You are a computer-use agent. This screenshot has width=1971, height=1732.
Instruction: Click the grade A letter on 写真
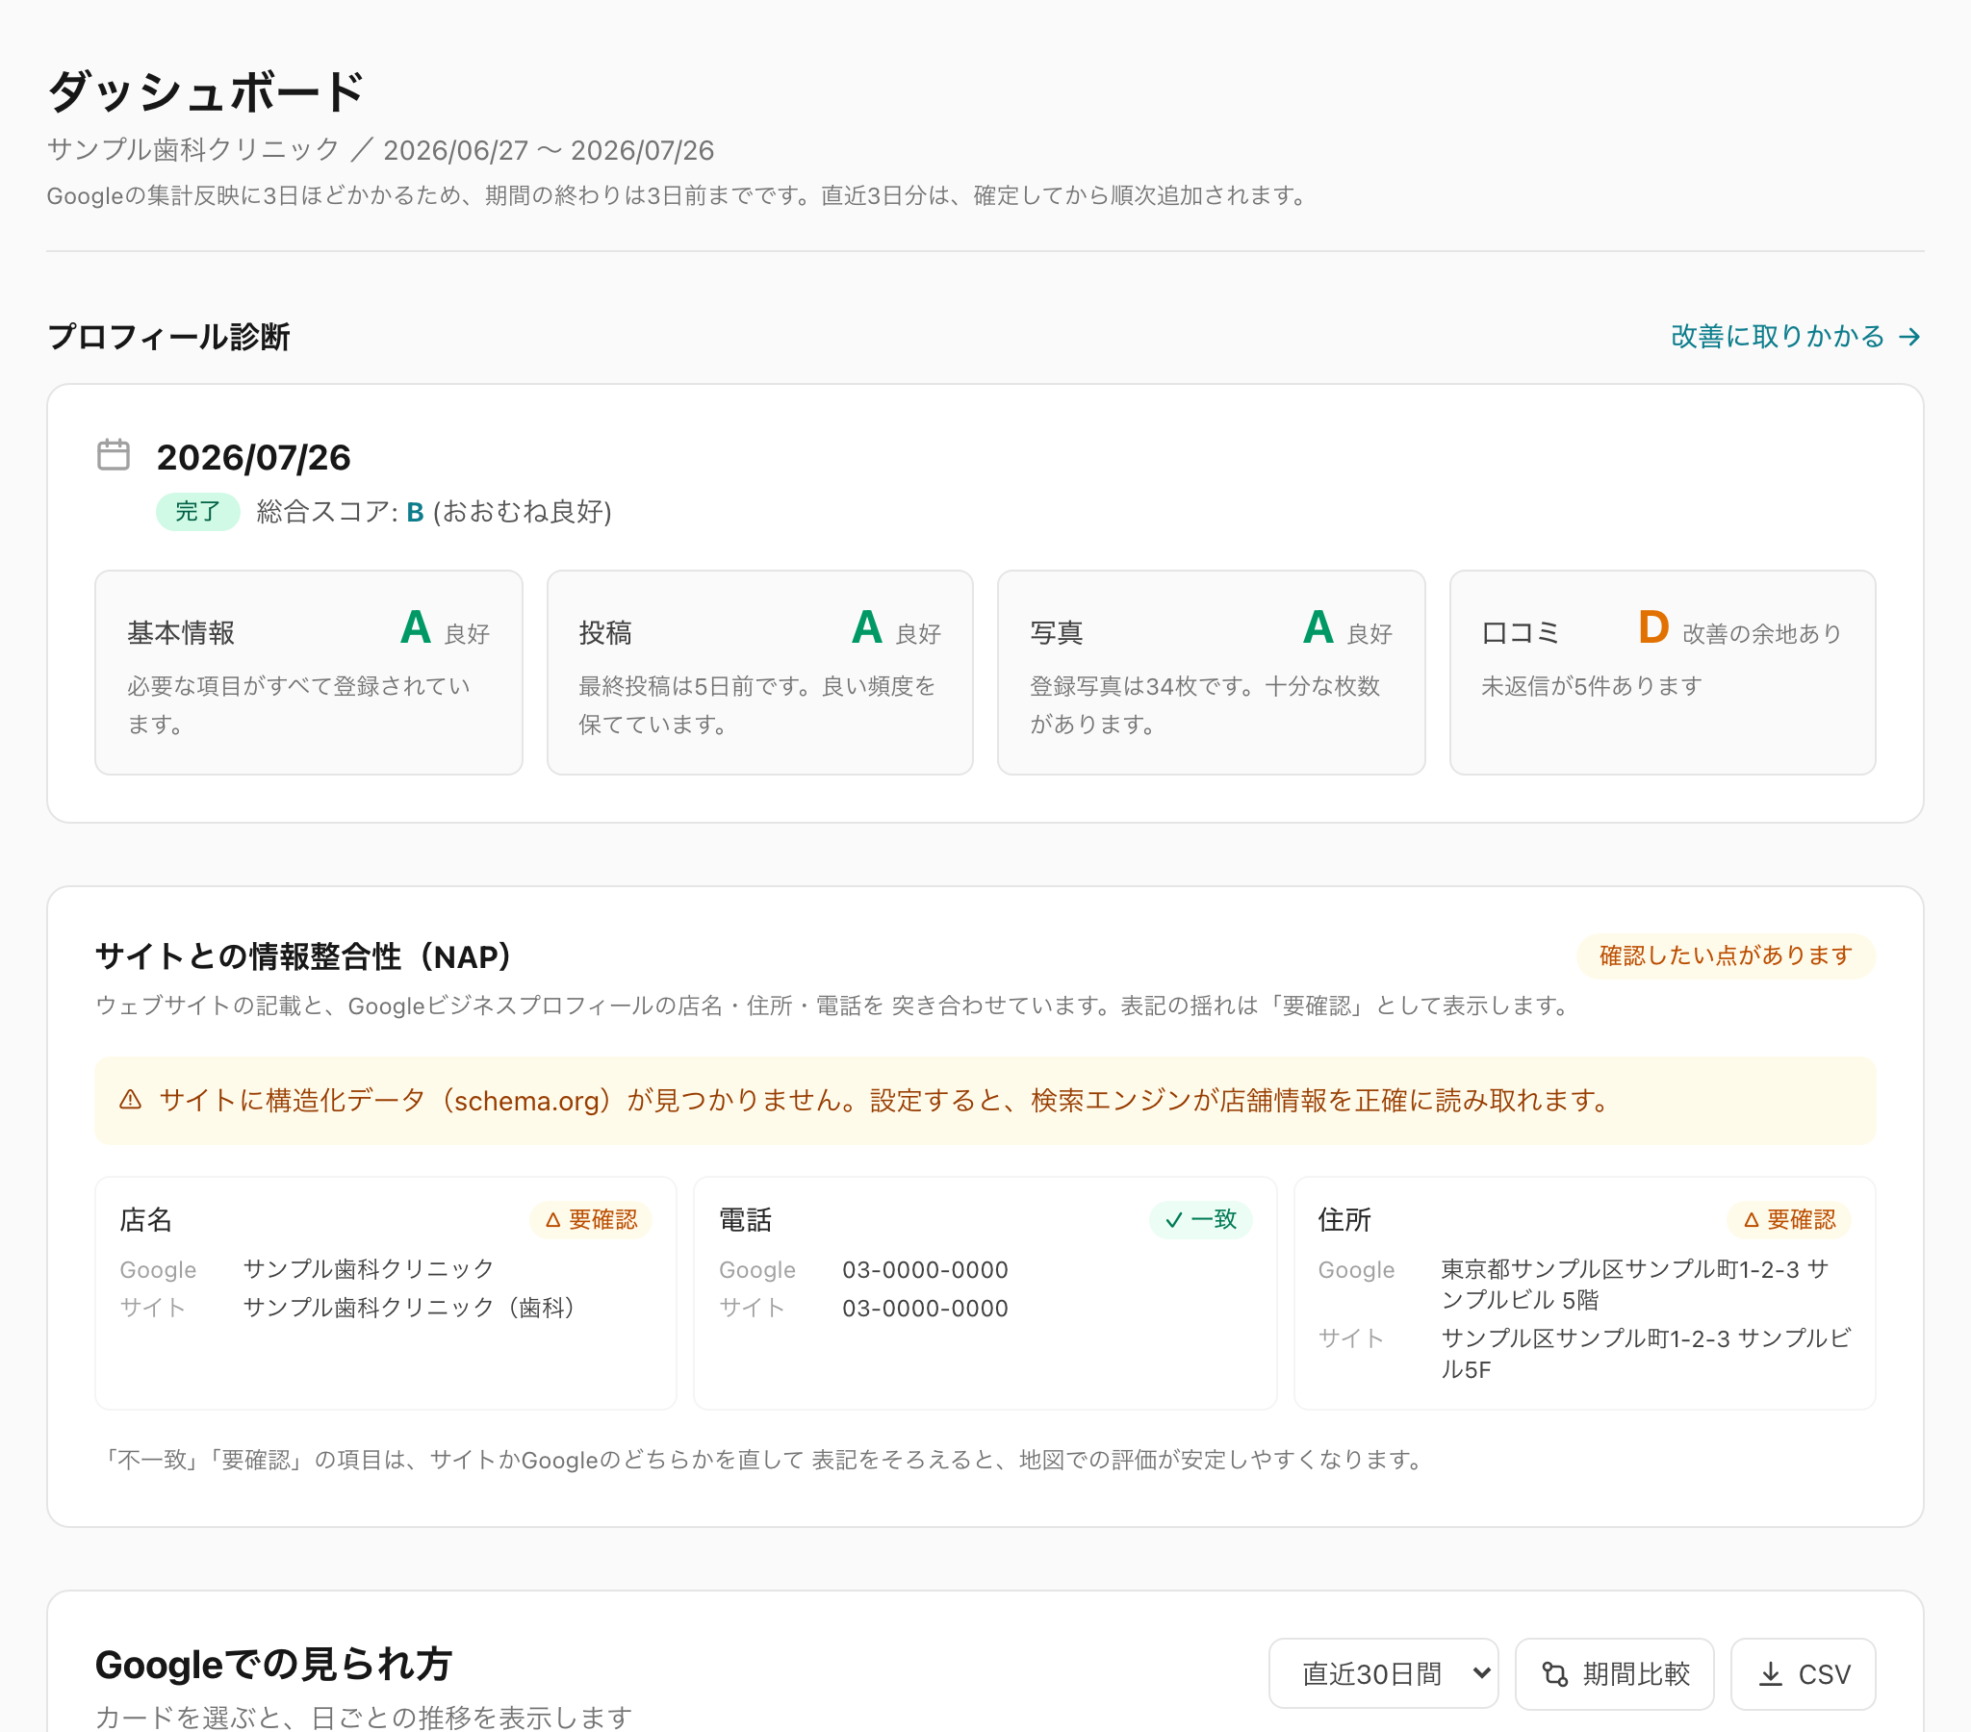pyautogui.click(x=1318, y=627)
